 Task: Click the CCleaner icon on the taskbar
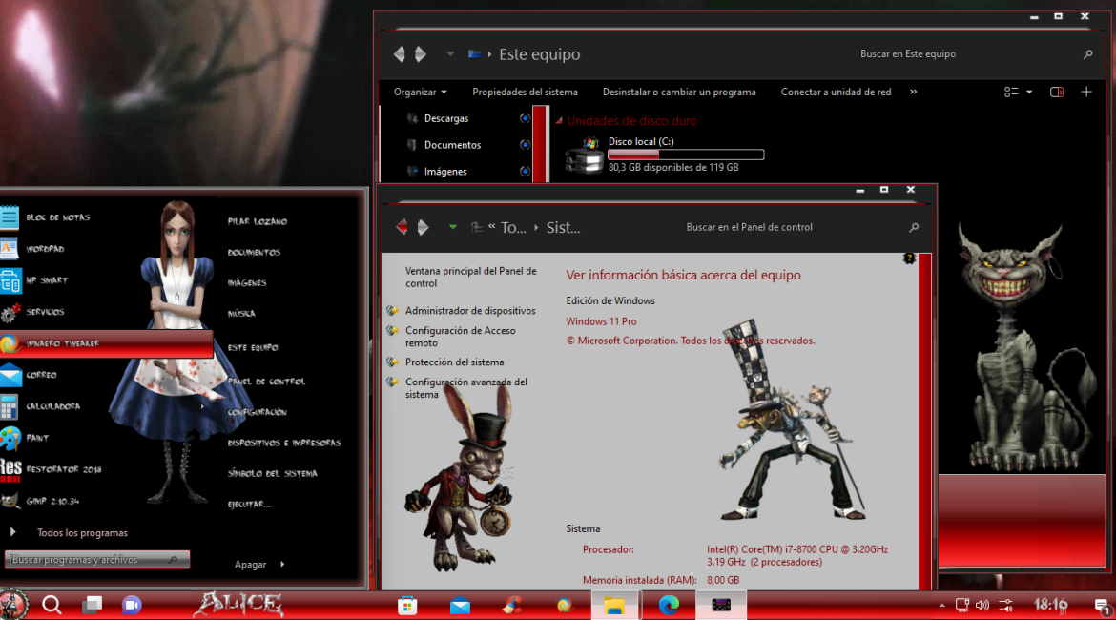click(512, 605)
